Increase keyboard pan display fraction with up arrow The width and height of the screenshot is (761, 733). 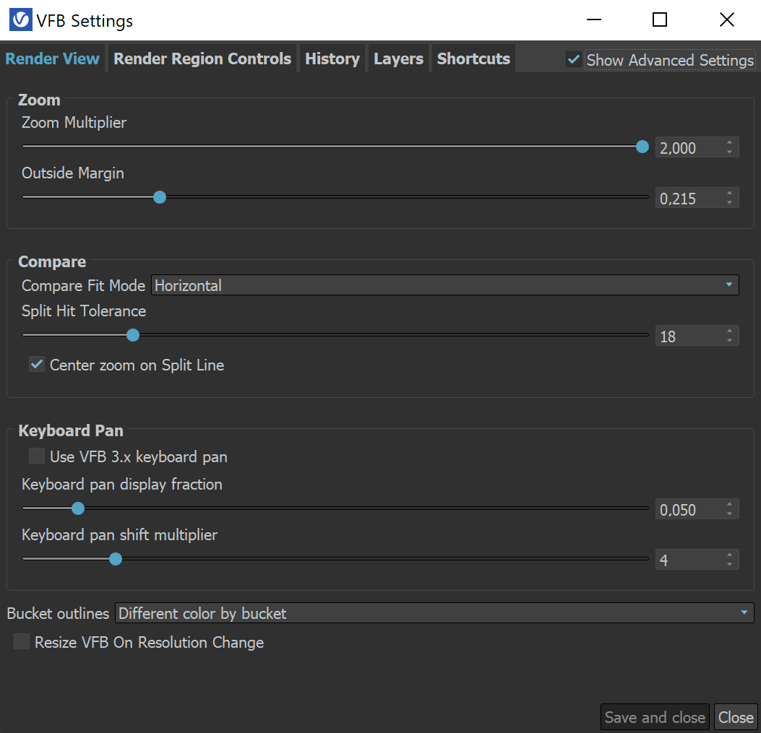pyautogui.click(x=729, y=505)
